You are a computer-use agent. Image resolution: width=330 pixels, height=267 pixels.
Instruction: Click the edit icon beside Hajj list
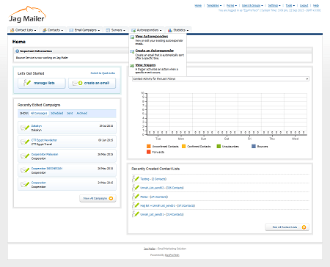click(x=136, y=205)
